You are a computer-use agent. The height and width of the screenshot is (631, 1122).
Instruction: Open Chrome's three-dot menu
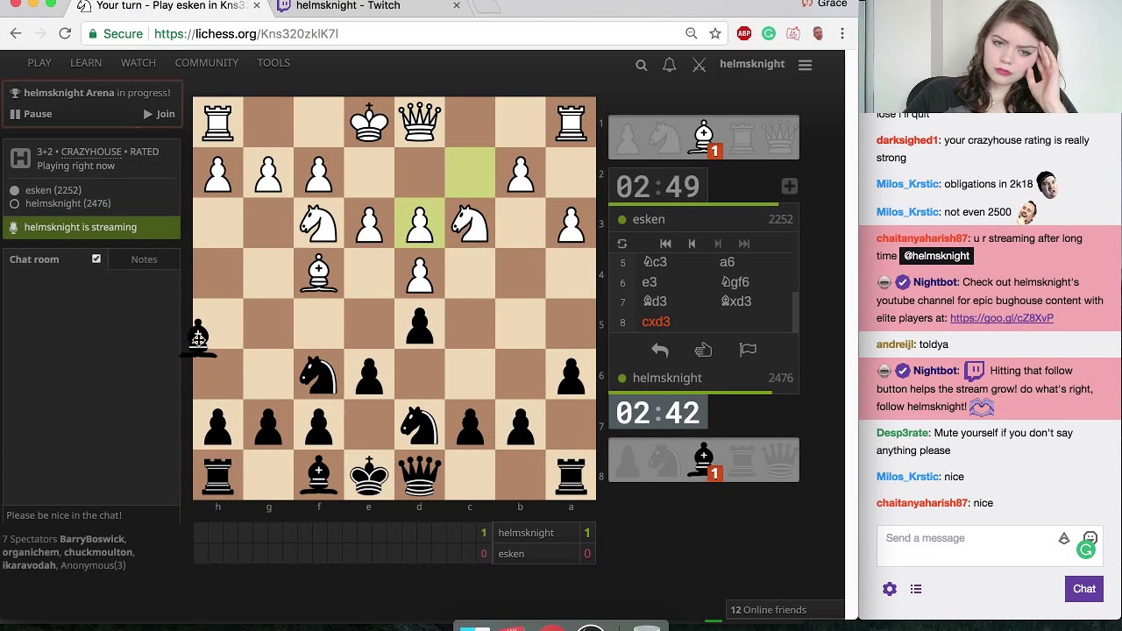pos(842,33)
